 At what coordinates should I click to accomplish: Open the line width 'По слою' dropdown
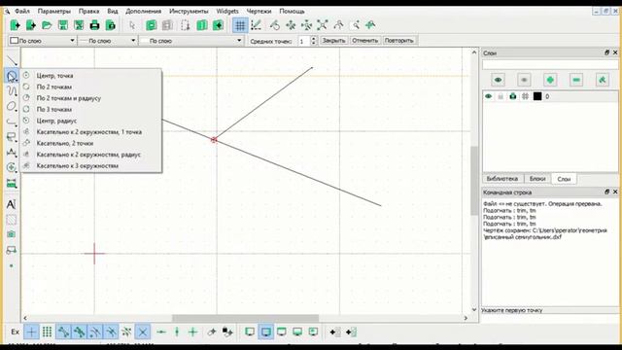click(108, 41)
